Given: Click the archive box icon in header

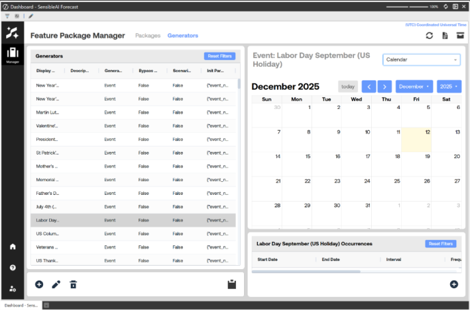Looking at the screenshot, I should pyautogui.click(x=460, y=35).
